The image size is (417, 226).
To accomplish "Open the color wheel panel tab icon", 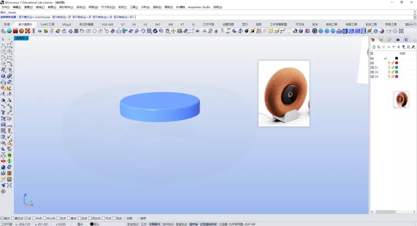I will coord(406,40).
